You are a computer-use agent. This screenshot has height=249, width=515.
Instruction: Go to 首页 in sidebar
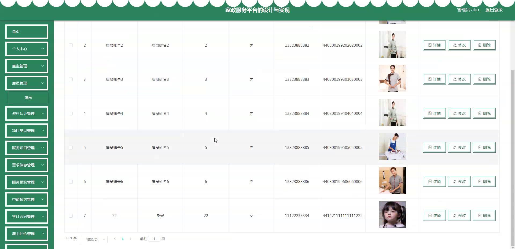tap(27, 32)
